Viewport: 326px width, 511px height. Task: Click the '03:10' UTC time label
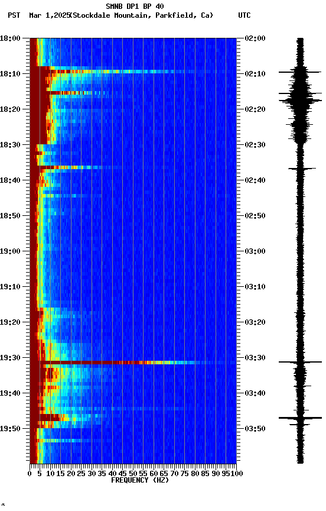point(255,287)
